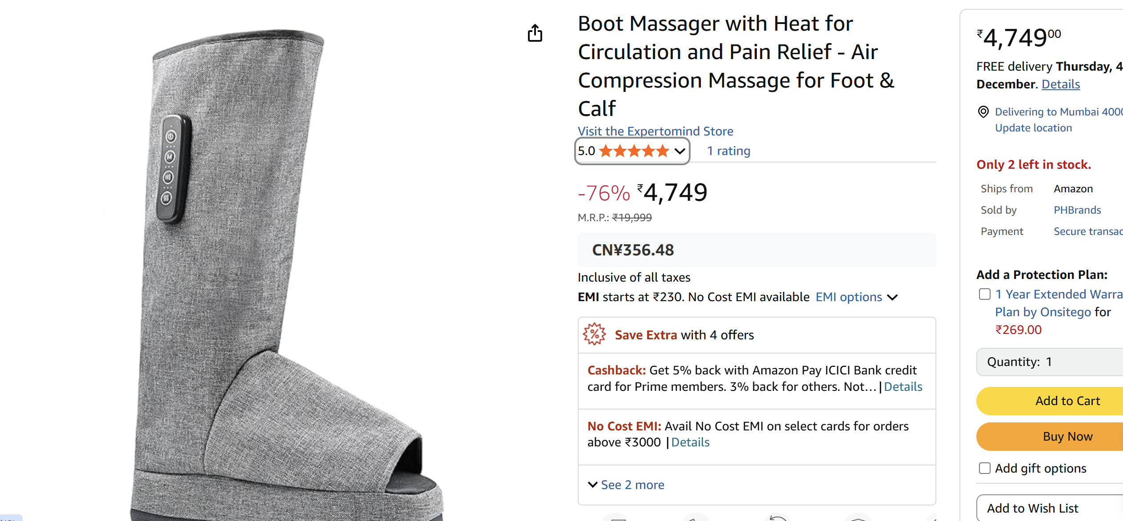Viewport: 1123px width, 521px height.
Task: Enable the 1 Year Extended Warranty Plan checkbox
Action: (x=984, y=294)
